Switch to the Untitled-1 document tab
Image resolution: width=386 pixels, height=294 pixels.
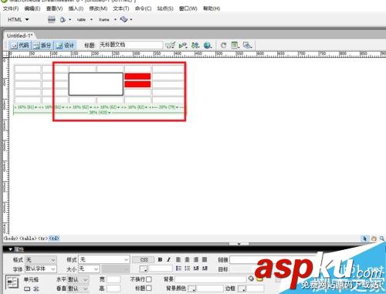coord(19,35)
